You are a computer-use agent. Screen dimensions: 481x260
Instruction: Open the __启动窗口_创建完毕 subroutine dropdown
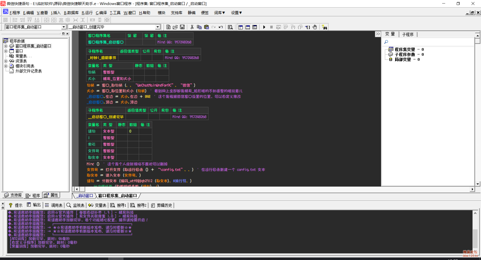[x=158, y=27]
